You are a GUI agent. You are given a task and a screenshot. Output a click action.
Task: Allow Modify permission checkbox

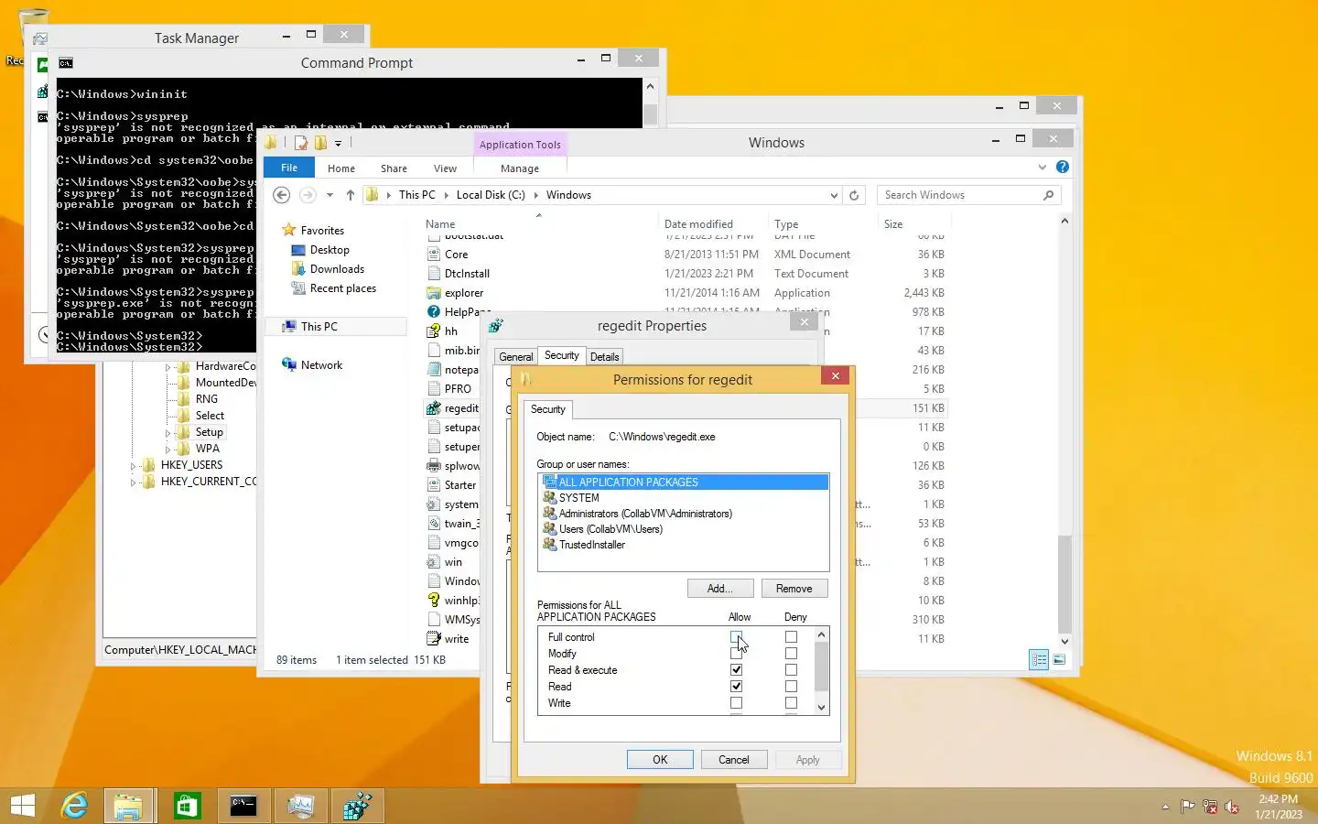click(x=736, y=654)
